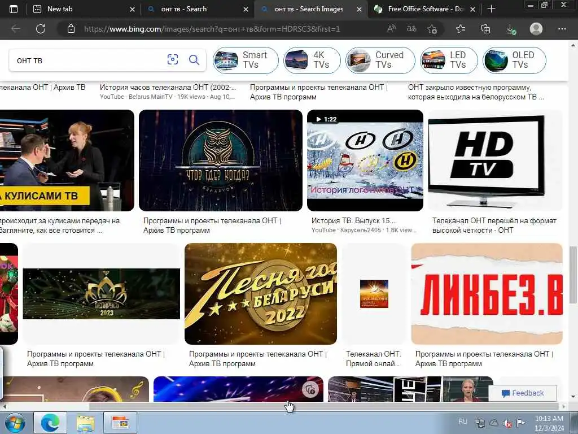Screen dimensions: 578x434
Task: Open the browser profile avatar
Action: coord(536,29)
